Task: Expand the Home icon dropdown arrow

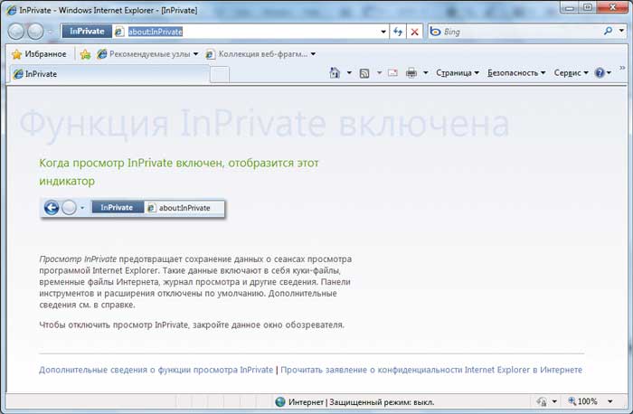Action: point(349,72)
